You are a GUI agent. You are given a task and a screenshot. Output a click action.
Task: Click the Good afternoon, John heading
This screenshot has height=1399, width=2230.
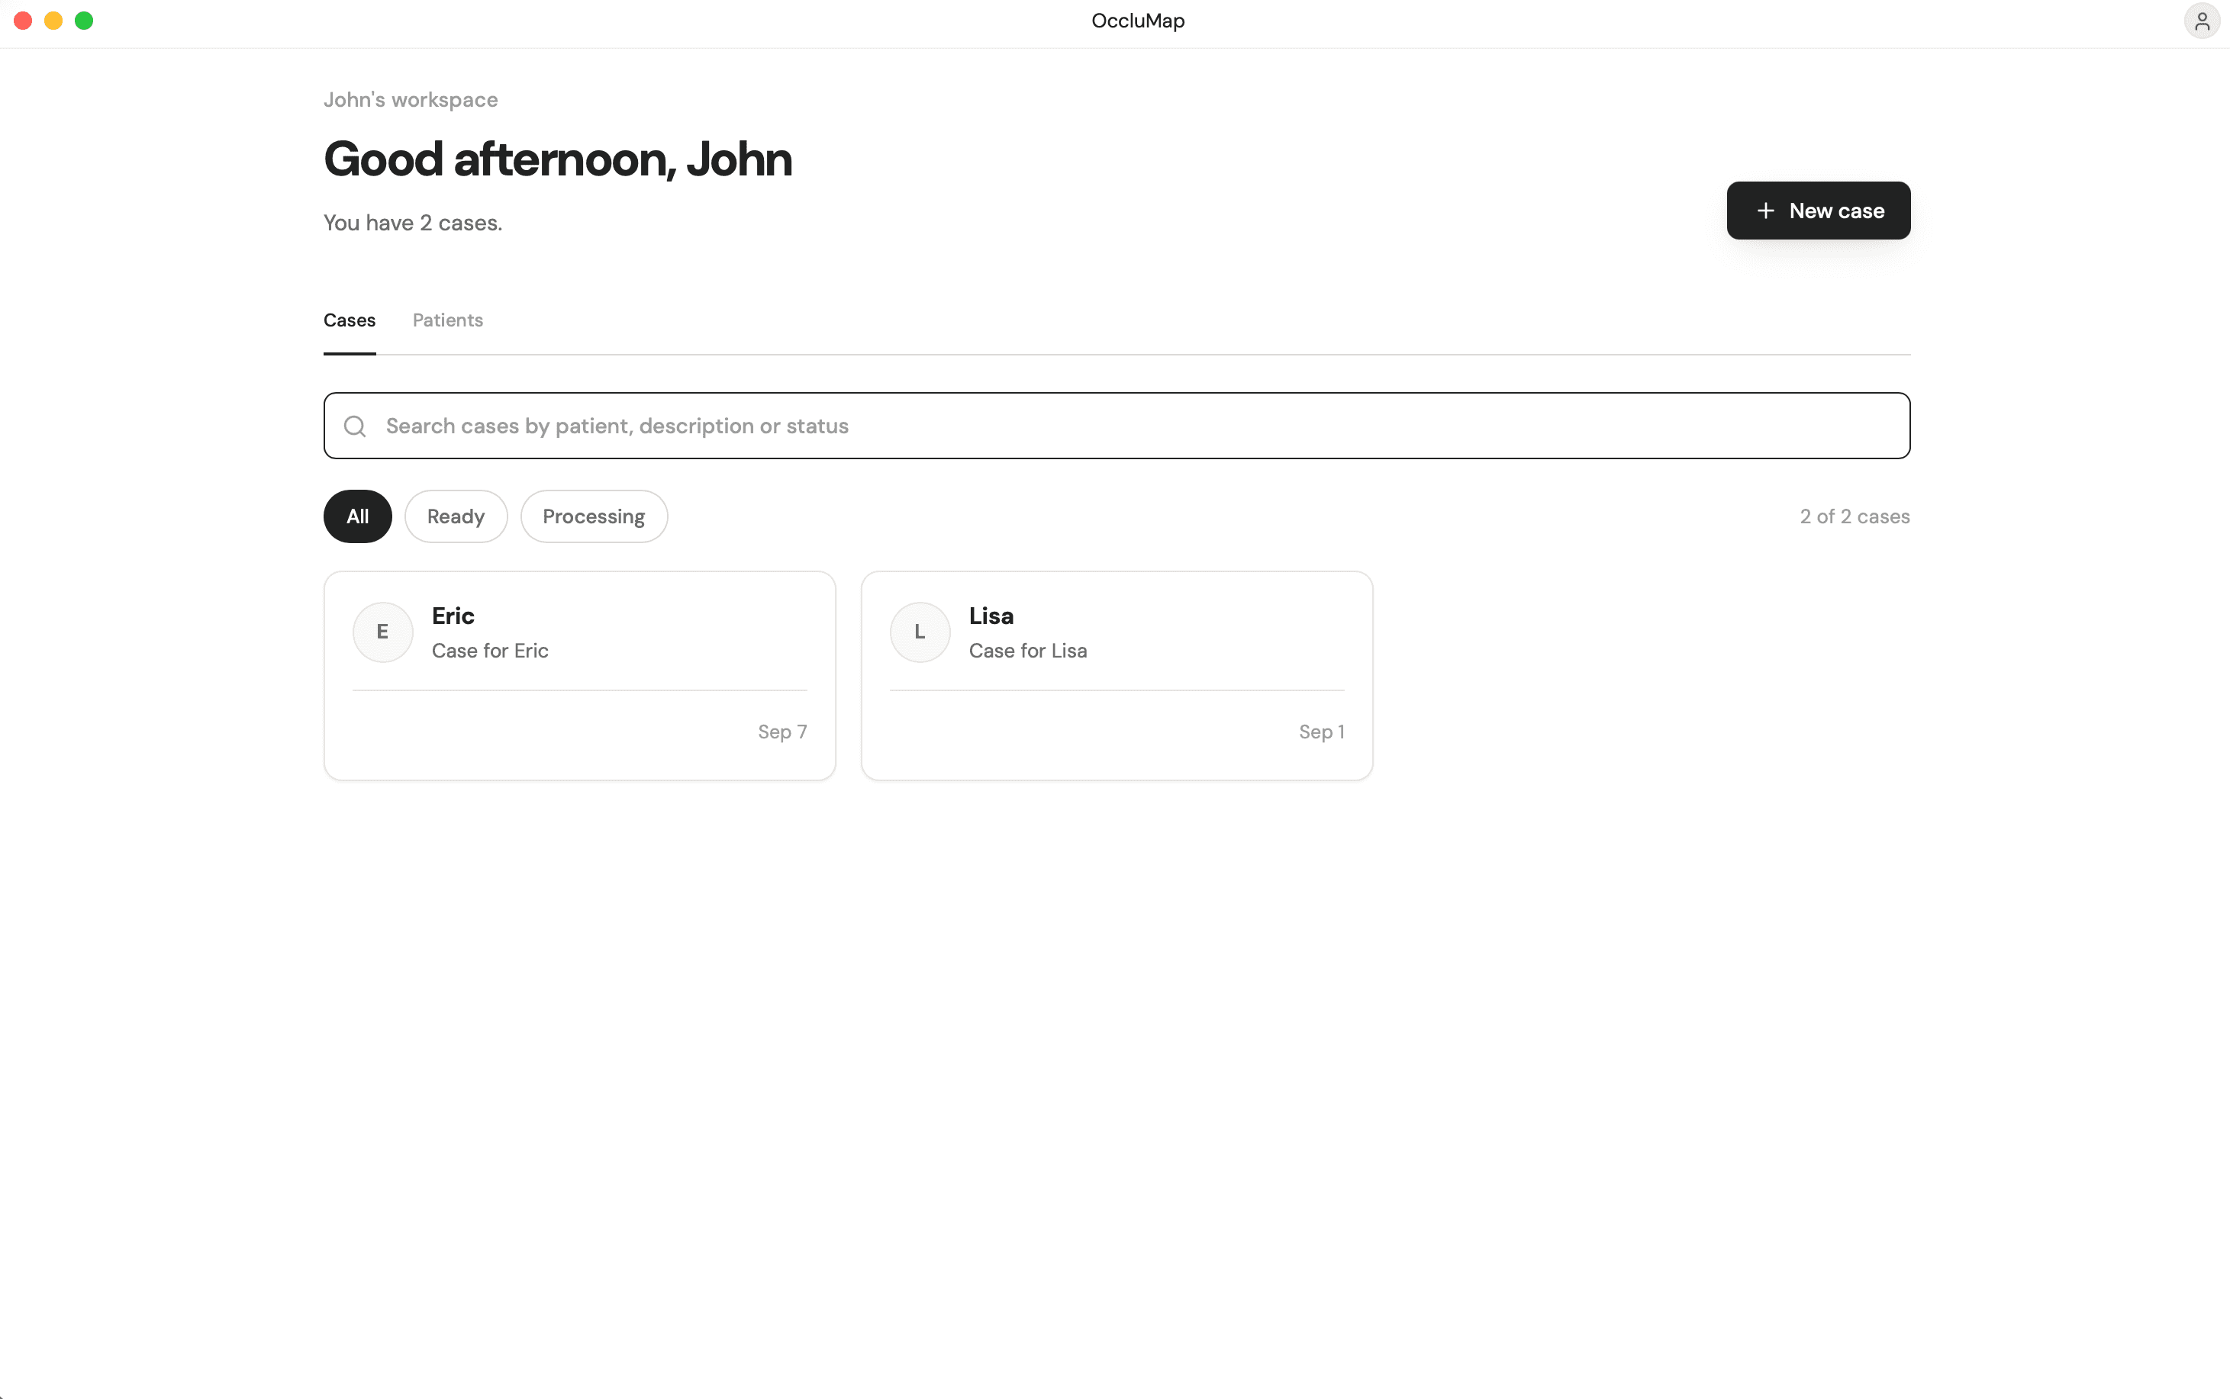coord(557,159)
